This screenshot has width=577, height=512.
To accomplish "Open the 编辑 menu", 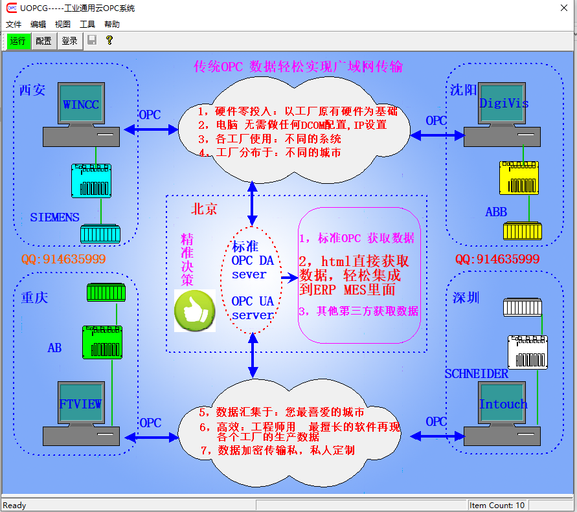I will coord(38,25).
